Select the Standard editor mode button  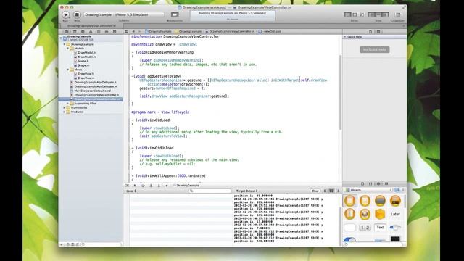[347, 14]
